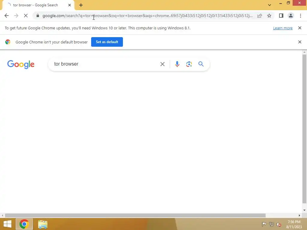Image resolution: width=307 pixels, height=230 pixels.
Task: Click the vertical scrollbar thumb
Action: click(304, 129)
